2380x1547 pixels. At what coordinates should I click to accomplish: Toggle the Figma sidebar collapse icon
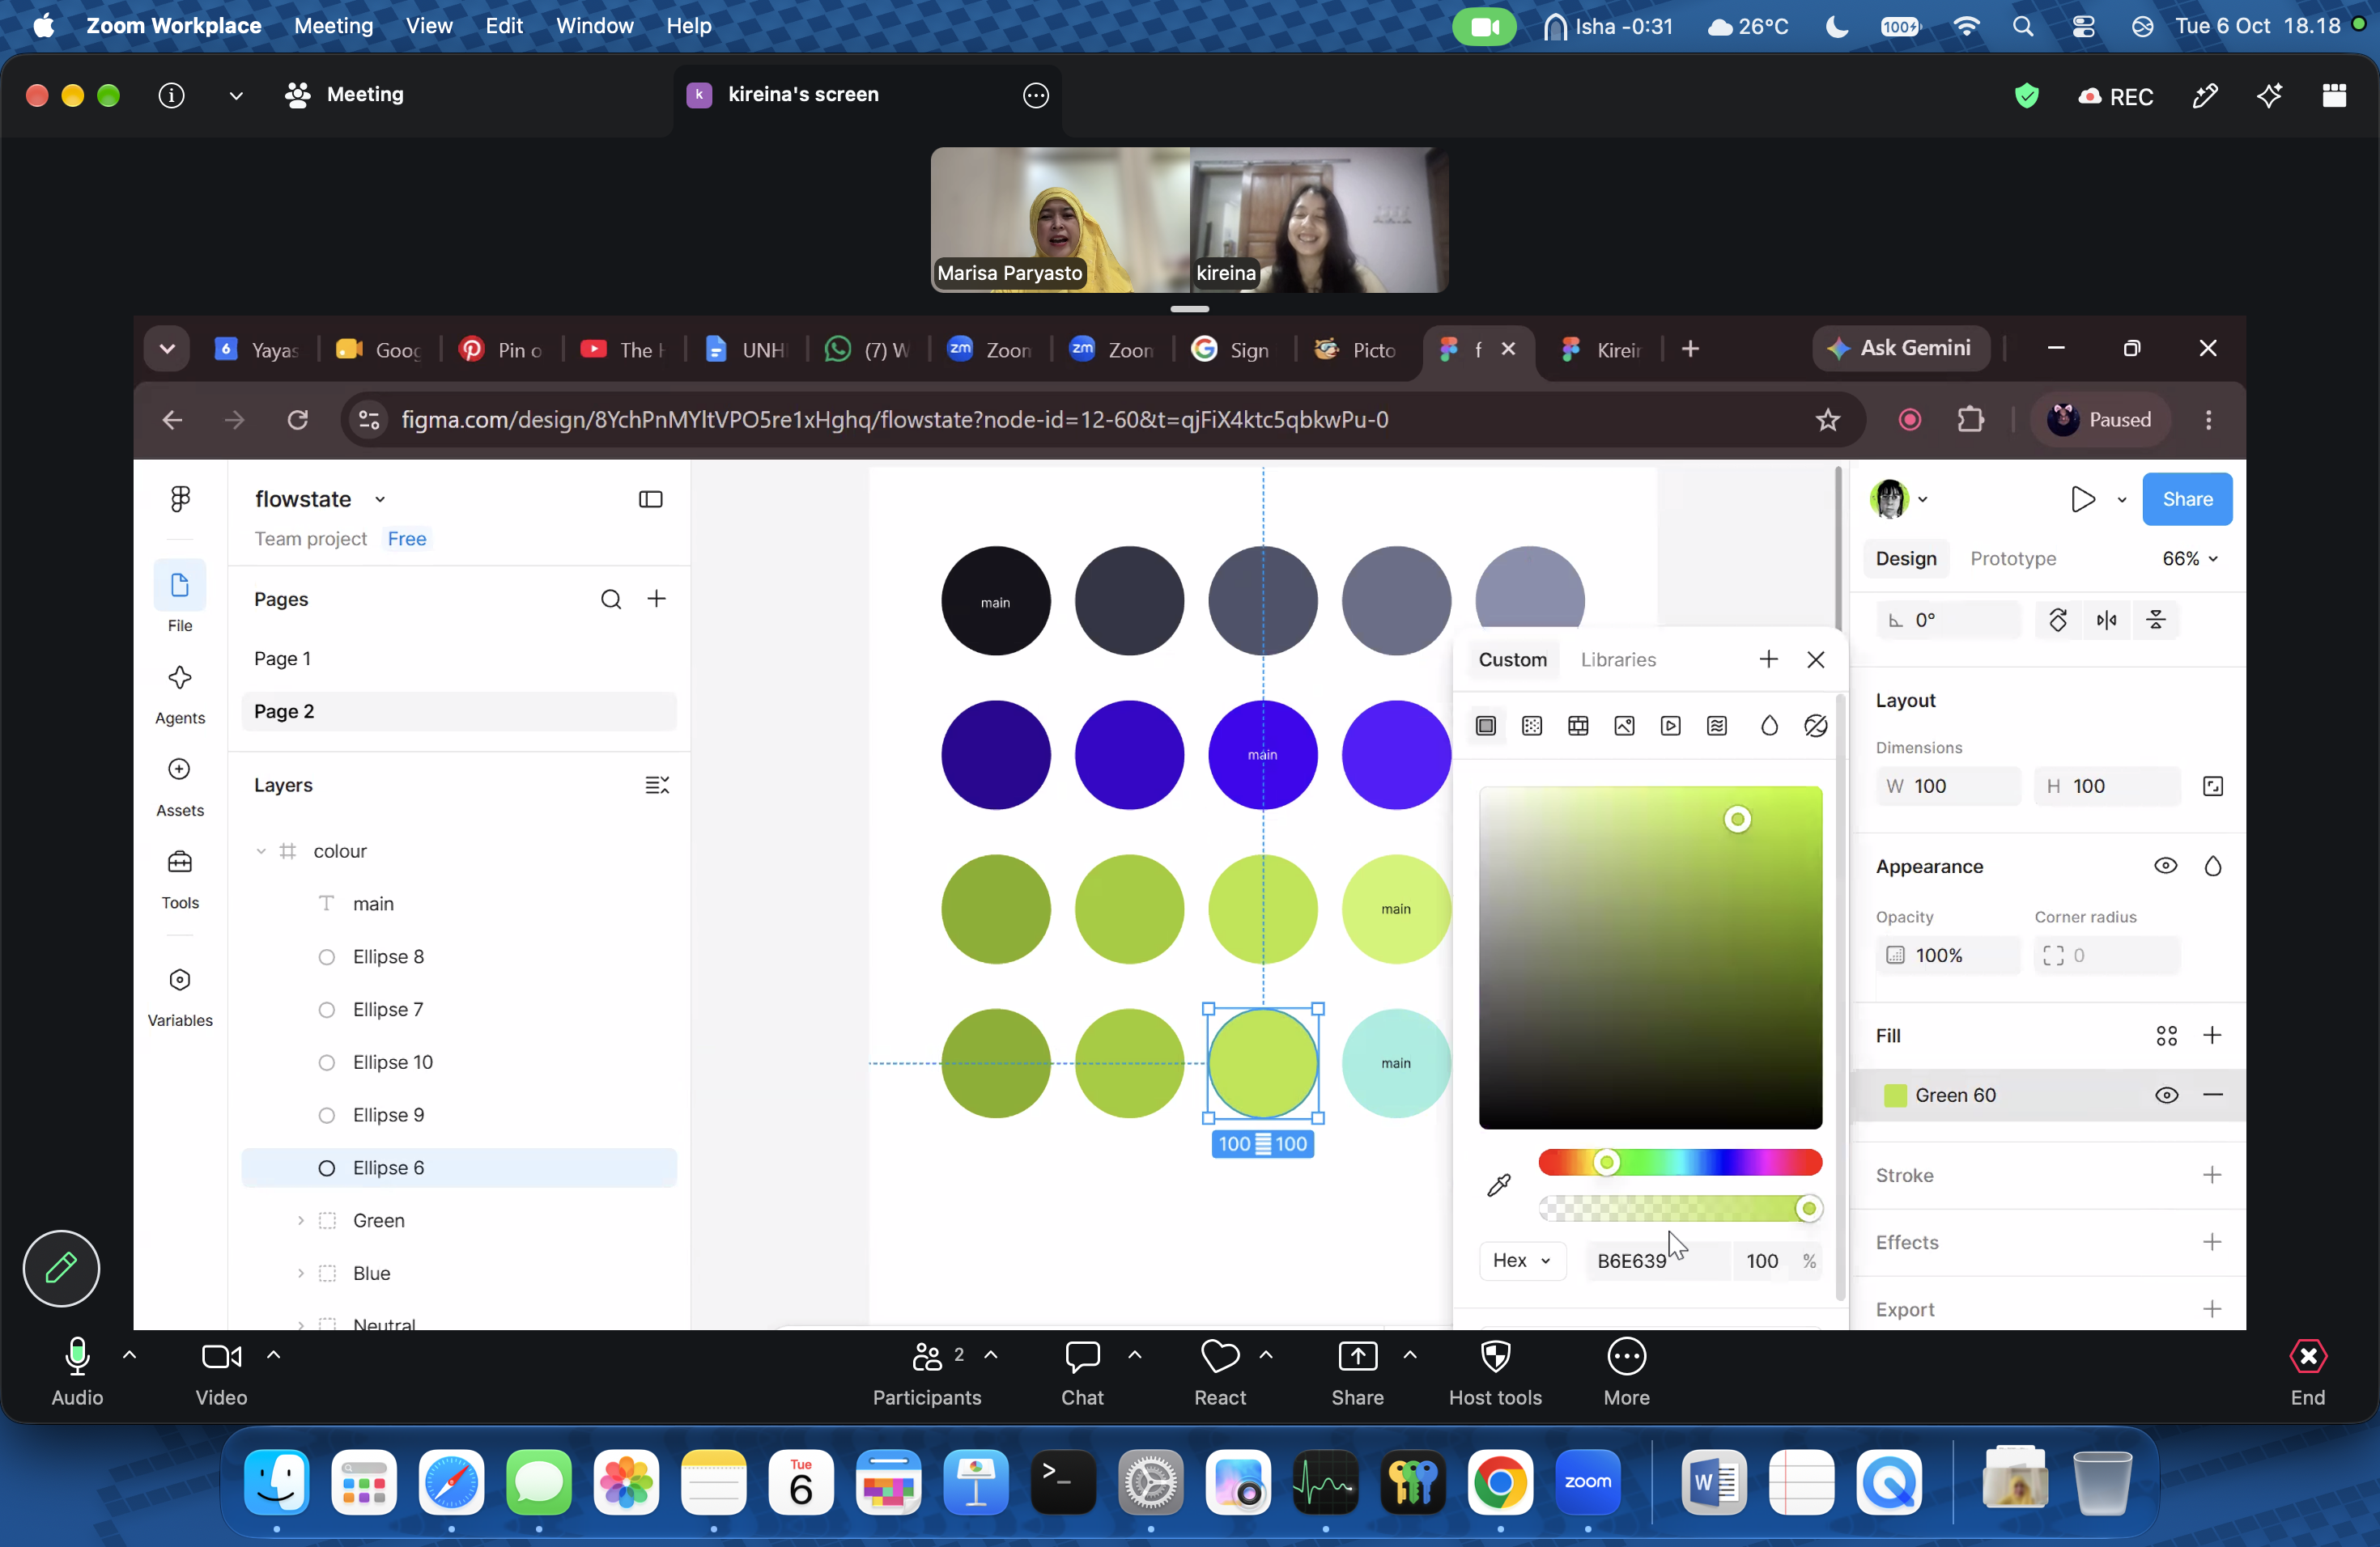coord(651,498)
